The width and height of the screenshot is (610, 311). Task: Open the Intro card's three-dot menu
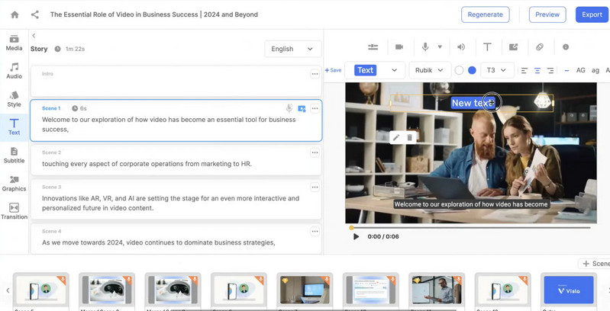coord(315,74)
